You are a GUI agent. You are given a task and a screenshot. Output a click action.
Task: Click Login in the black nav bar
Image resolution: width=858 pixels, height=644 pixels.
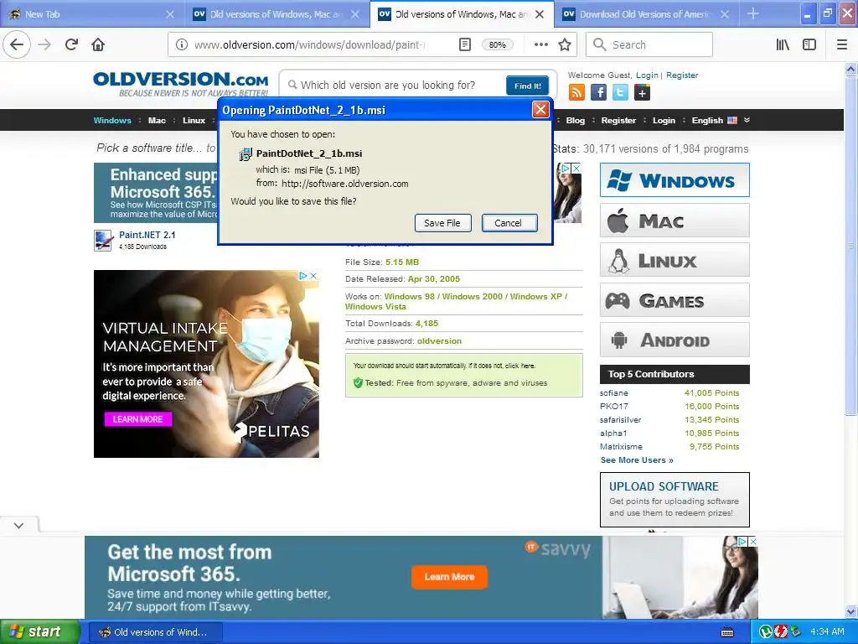664,121
